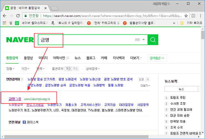Screen dimensions: 205x139
Task: Close related searches with the X button
Action: pos(148,79)
